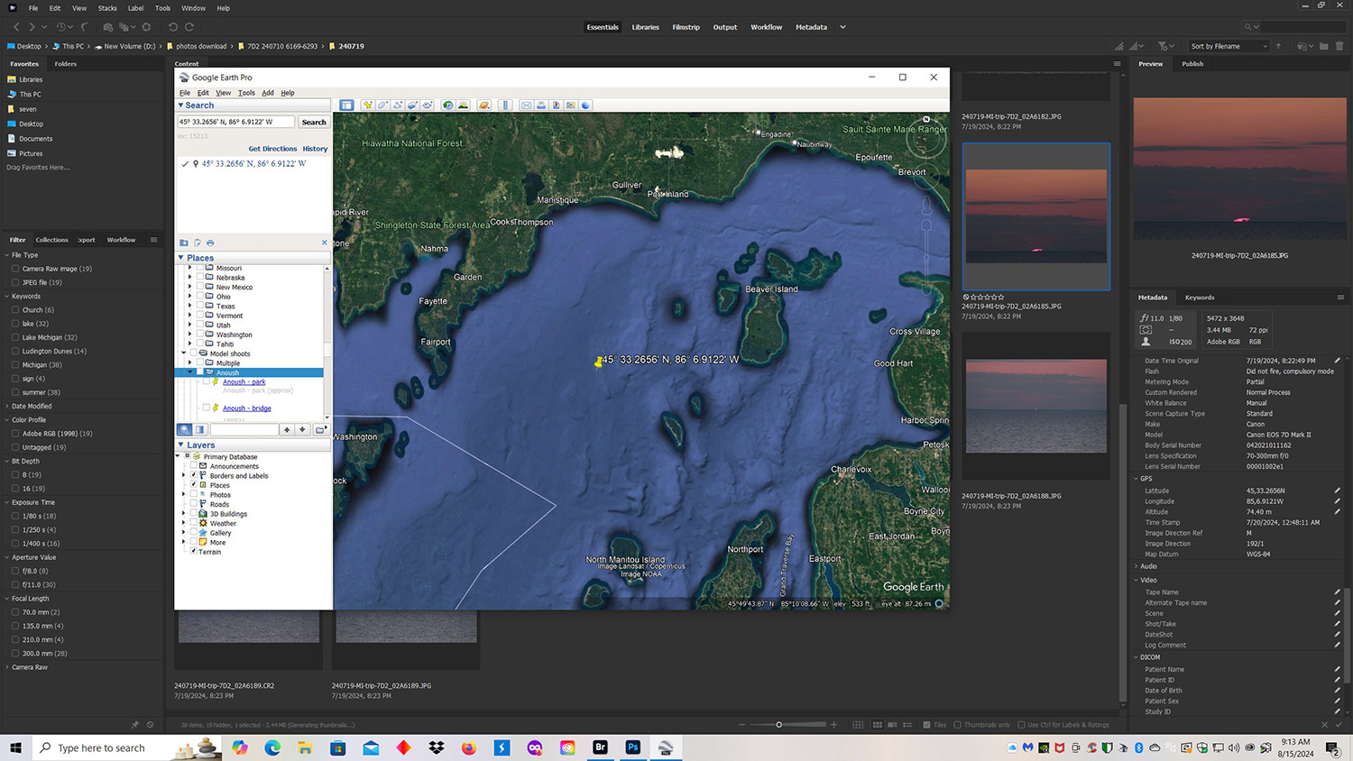Collapse the Layers panel header
The image size is (1353, 761).
pyautogui.click(x=180, y=445)
